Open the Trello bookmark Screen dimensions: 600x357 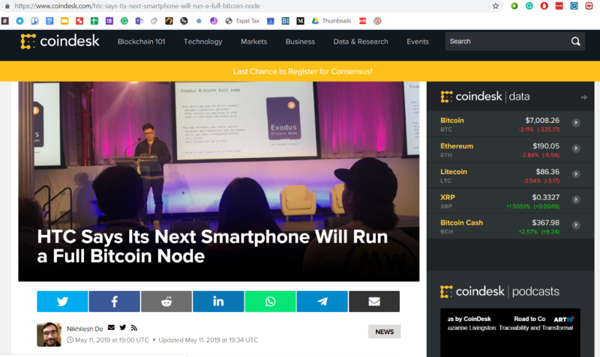click(34, 21)
